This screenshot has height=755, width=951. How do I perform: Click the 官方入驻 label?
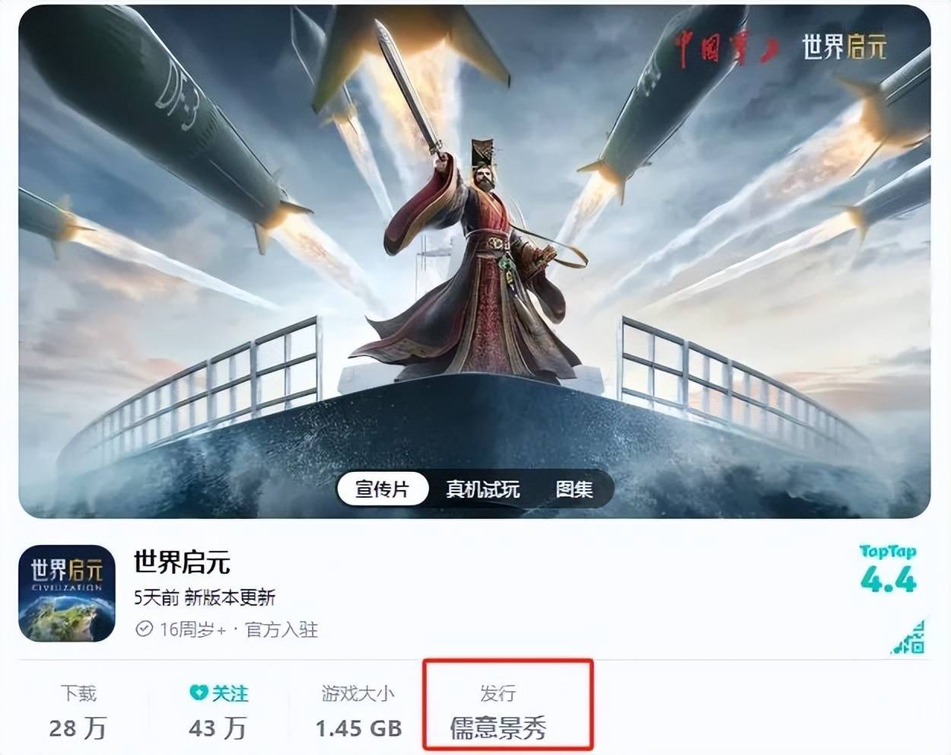click(281, 629)
